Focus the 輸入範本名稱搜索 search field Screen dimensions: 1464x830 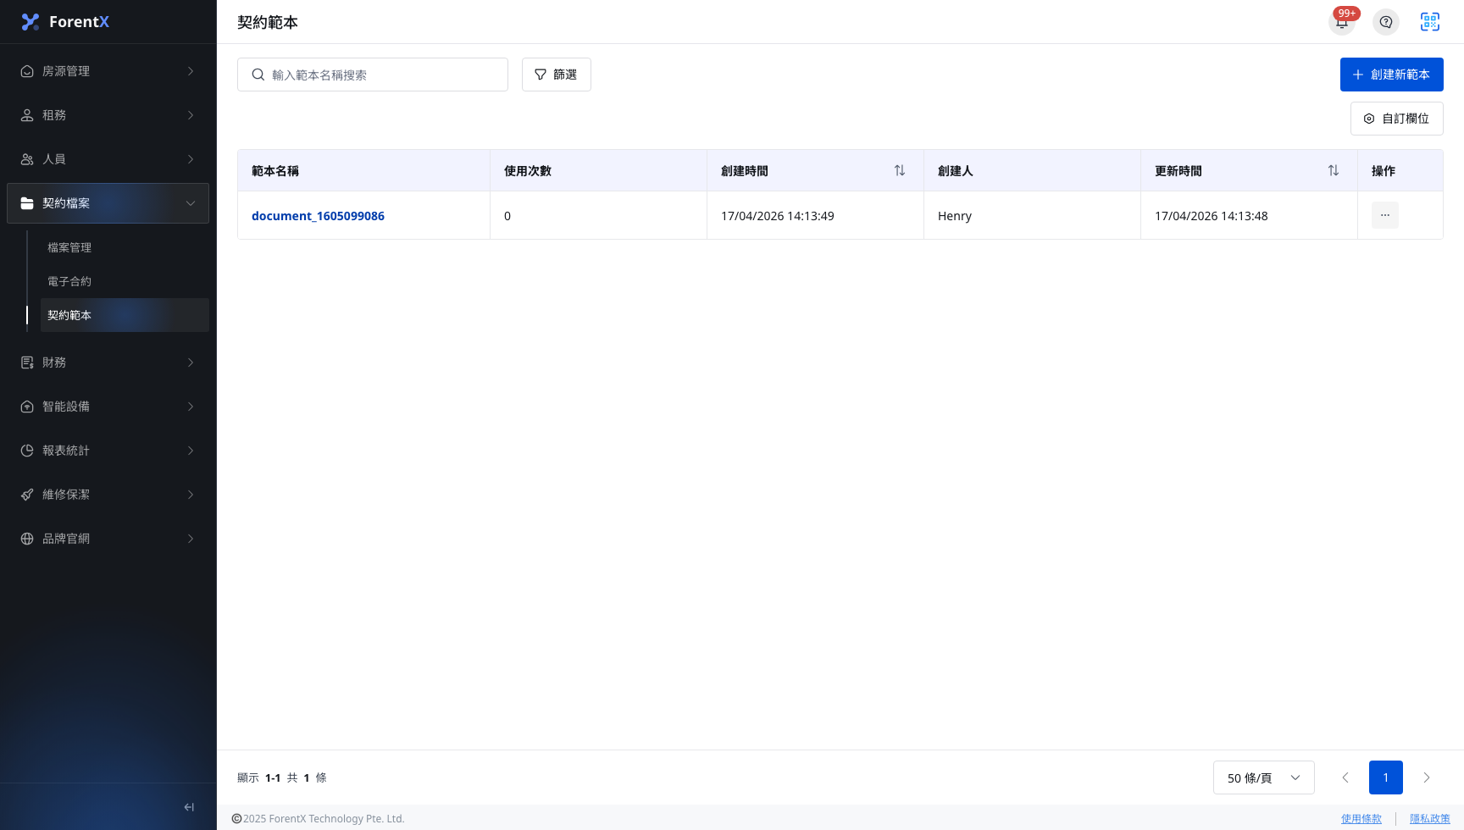(x=373, y=75)
